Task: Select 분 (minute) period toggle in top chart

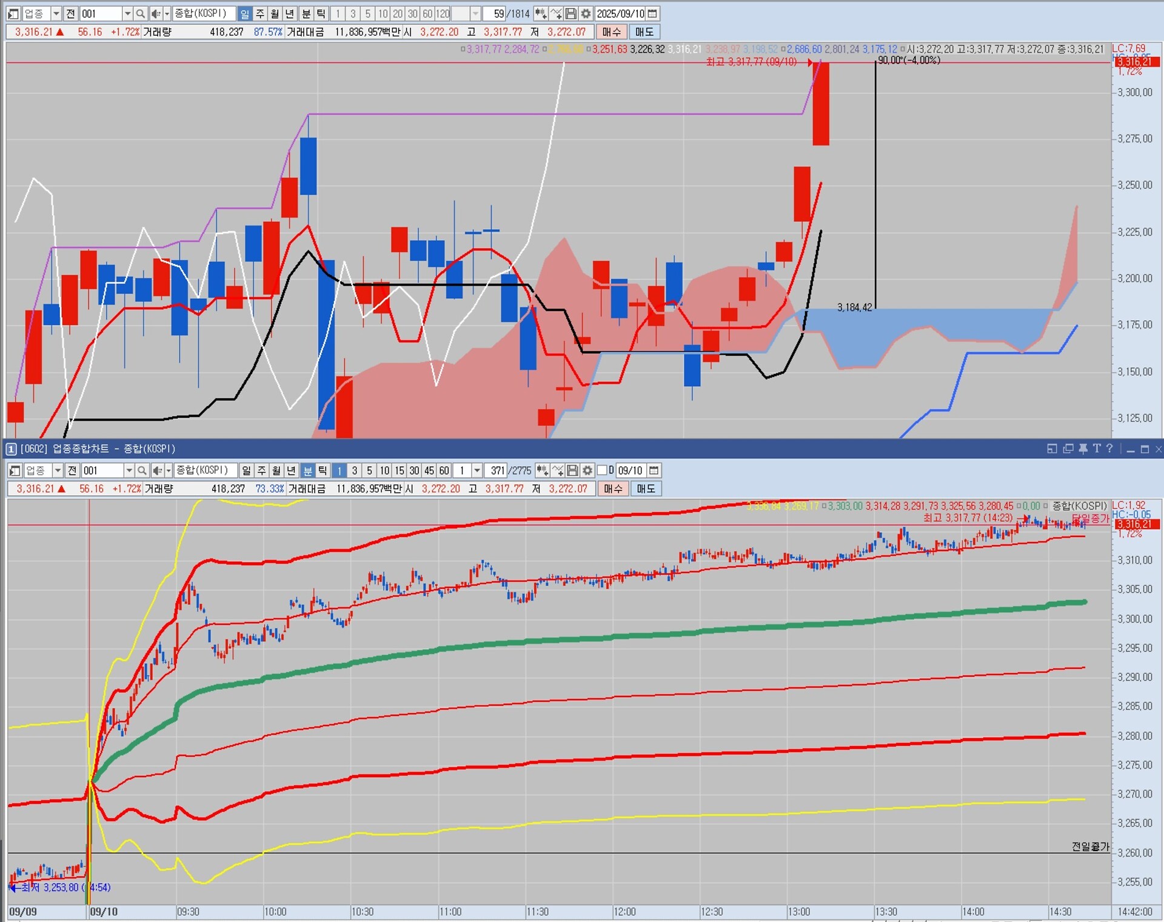Action: pos(306,13)
